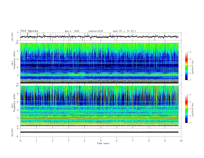Click the date text "Apr.4 , 2024"
Screen dimensions: 204x158
(72, 31)
